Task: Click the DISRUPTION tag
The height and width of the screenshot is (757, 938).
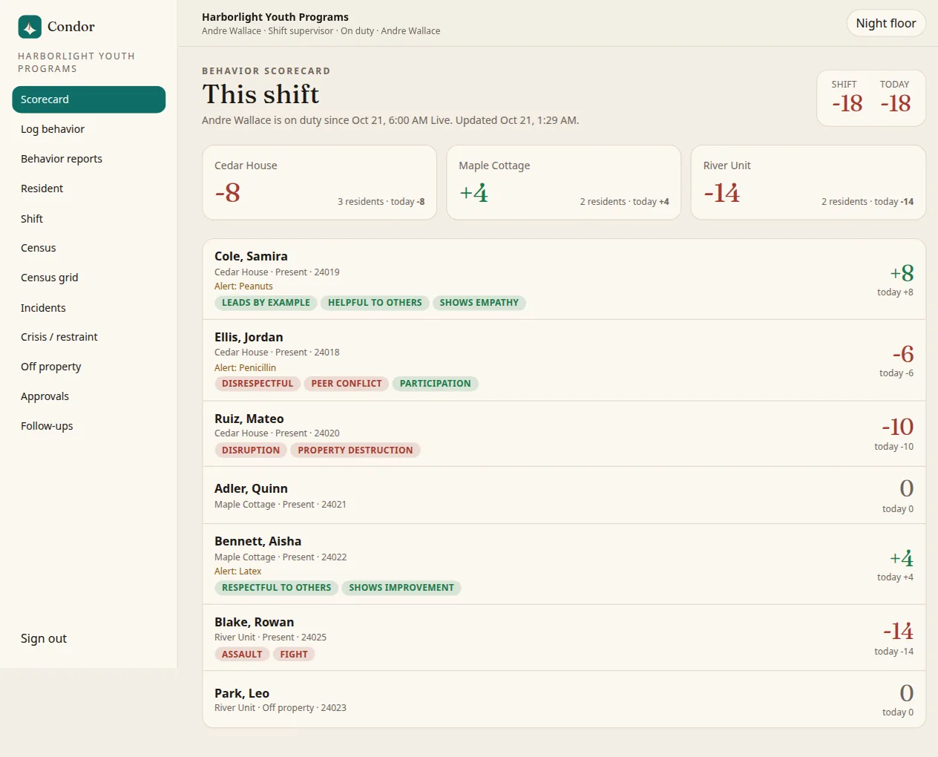Action: tap(251, 450)
